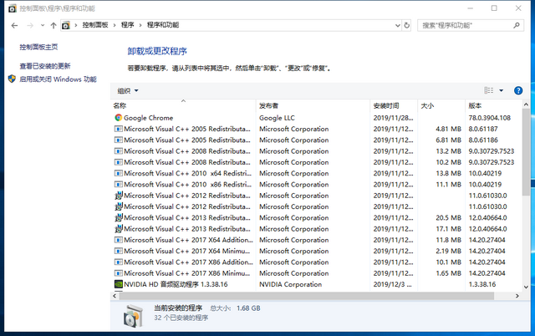Select Visual C++ 2008 row sized 10.2 MB

316,162
